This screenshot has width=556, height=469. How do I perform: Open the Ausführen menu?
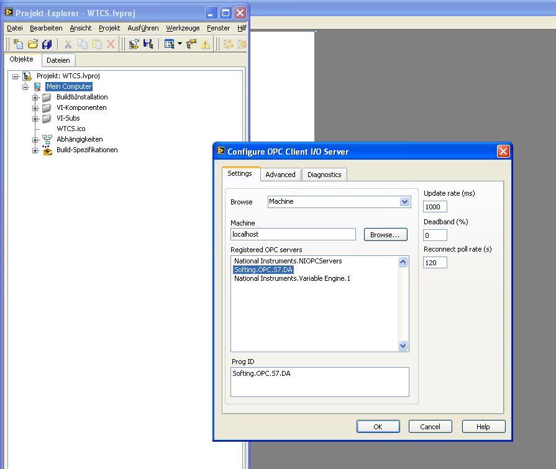coord(143,28)
